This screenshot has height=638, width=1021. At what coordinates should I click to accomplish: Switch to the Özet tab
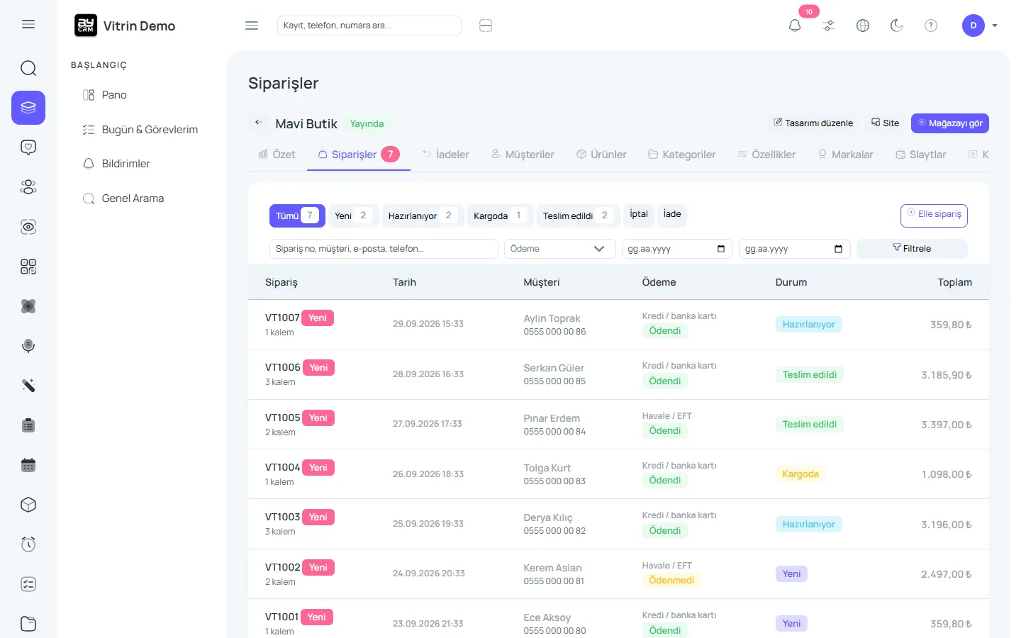pyautogui.click(x=277, y=155)
